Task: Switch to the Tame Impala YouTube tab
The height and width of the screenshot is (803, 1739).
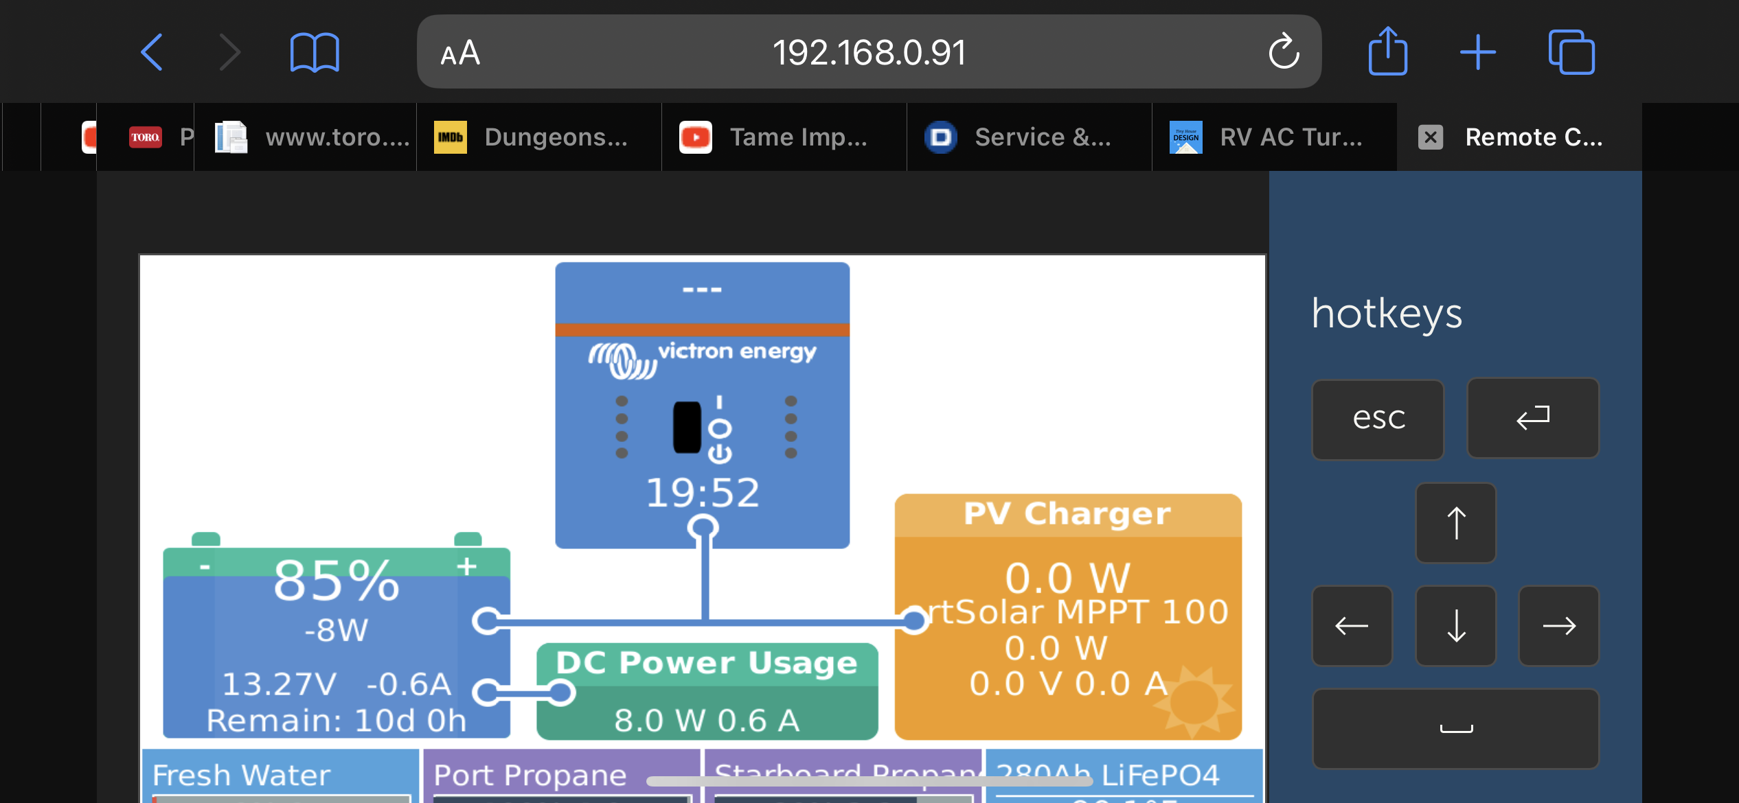Action: point(783,137)
